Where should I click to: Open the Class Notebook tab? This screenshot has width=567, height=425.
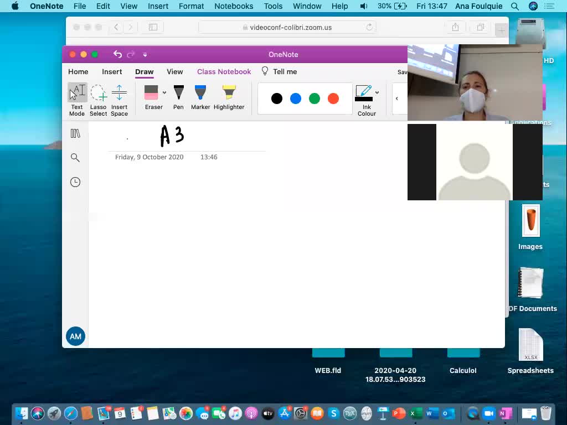(x=224, y=71)
